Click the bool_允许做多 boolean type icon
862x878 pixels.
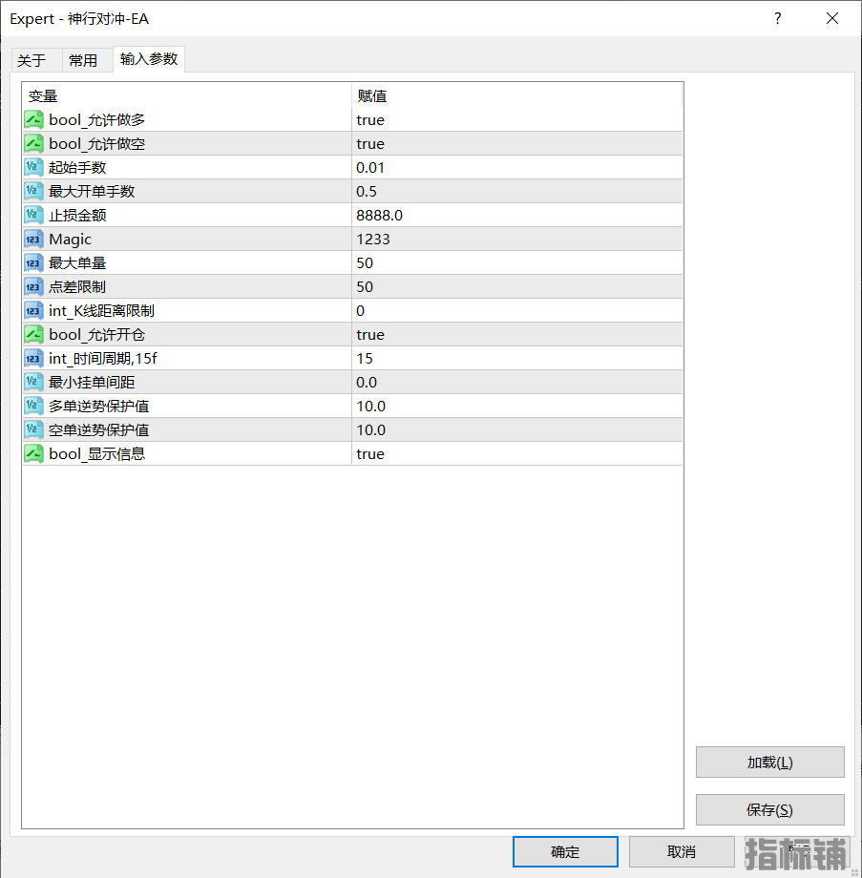click(33, 119)
